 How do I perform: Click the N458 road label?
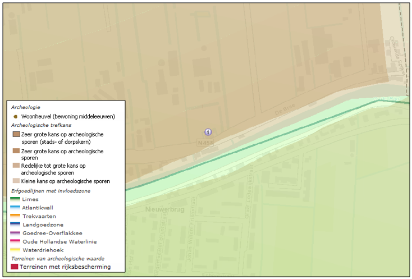[205, 143]
